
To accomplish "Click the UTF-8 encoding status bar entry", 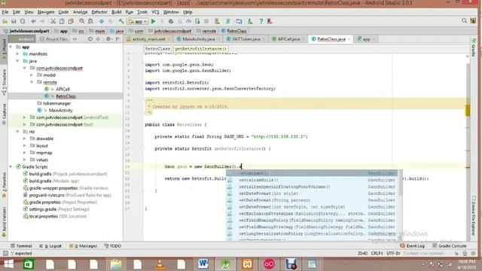I will 393,254.
